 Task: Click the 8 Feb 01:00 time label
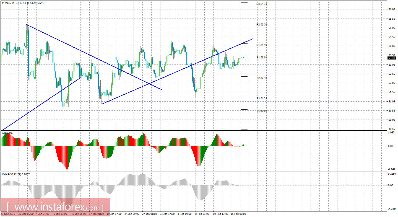click(x=202, y=214)
